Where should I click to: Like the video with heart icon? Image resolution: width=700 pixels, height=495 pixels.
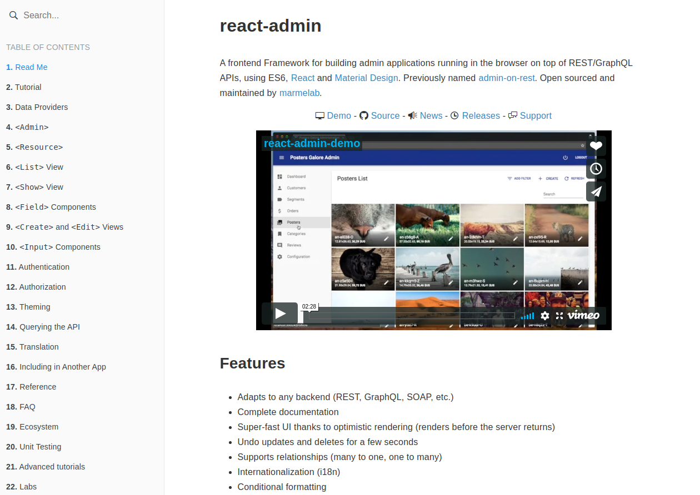[596, 146]
